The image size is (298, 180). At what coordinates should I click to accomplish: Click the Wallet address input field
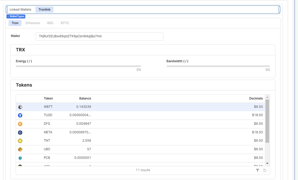click(99, 36)
